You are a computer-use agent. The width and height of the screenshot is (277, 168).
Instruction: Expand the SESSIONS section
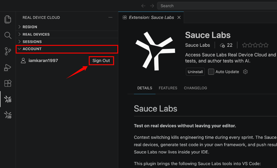[x=67, y=42]
